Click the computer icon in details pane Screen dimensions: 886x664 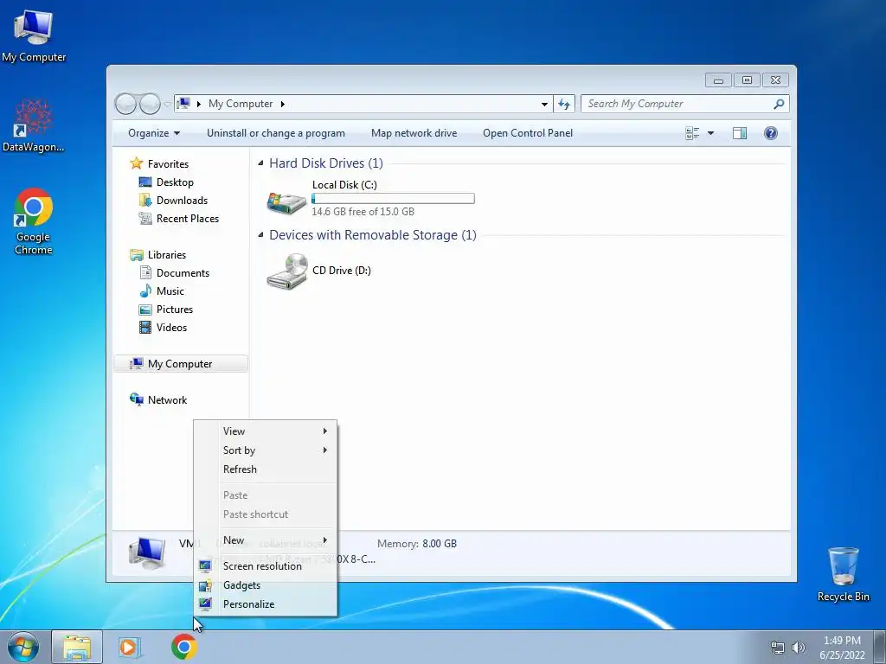(147, 552)
